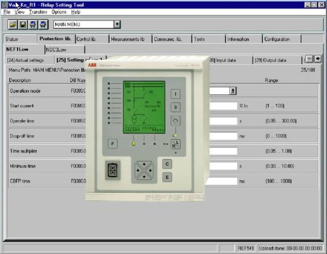This screenshot has width=327, height=254.
Task: Click the Start current value input field
Action: [x=223, y=106]
